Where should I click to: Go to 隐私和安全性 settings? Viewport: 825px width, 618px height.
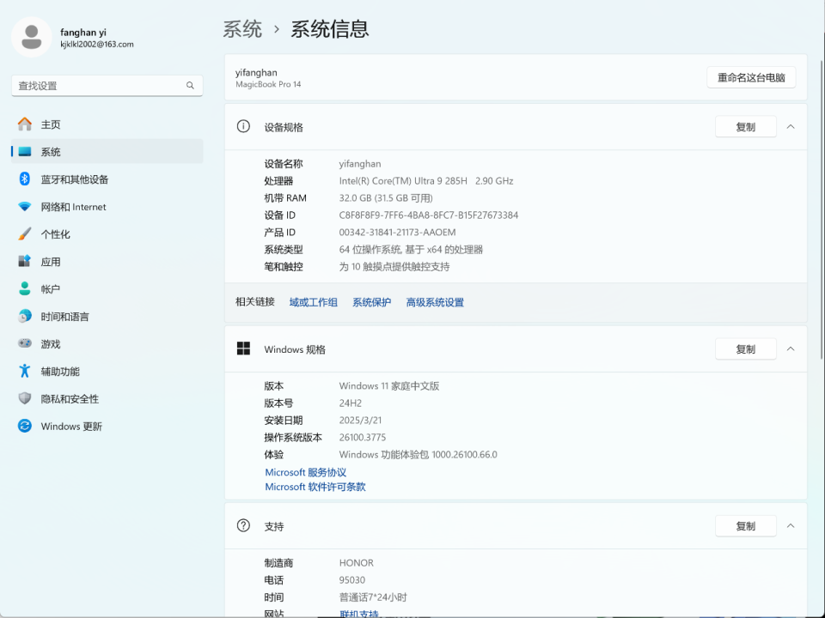point(107,399)
